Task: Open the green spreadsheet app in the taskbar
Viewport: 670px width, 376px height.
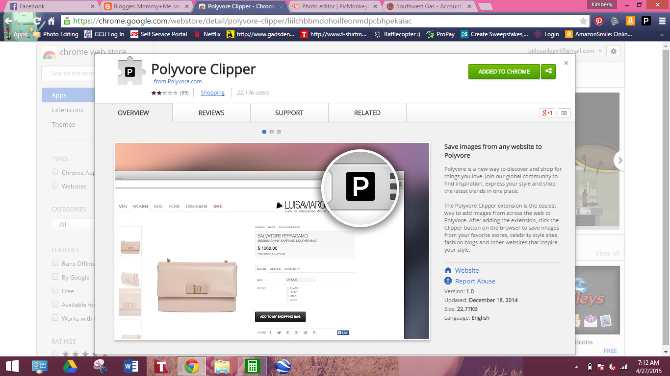Action: (x=253, y=366)
